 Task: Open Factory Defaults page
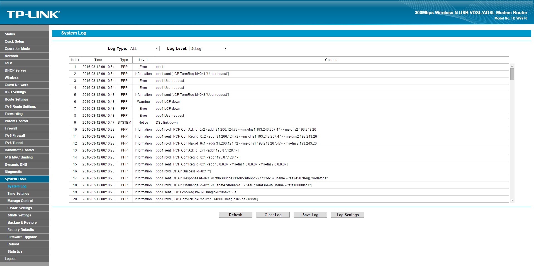[x=25, y=230]
